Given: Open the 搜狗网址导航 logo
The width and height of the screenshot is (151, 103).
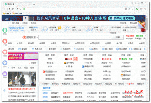Looking at the screenshot, I should click(16, 29).
